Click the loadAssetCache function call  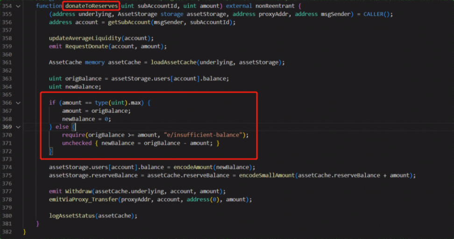pyautogui.click(x=174, y=62)
